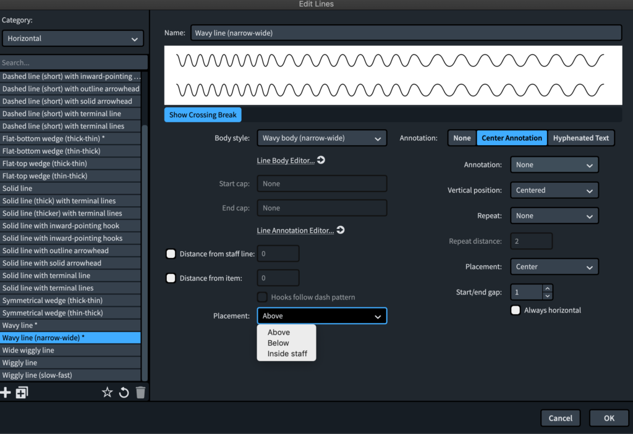This screenshot has width=633, height=434.
Task: Toggle Always horizontal checkbox
Action: coord(516,310)
